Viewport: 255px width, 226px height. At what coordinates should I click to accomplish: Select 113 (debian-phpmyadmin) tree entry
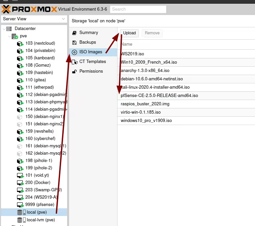pyautogui.click(x=34, y=102)
